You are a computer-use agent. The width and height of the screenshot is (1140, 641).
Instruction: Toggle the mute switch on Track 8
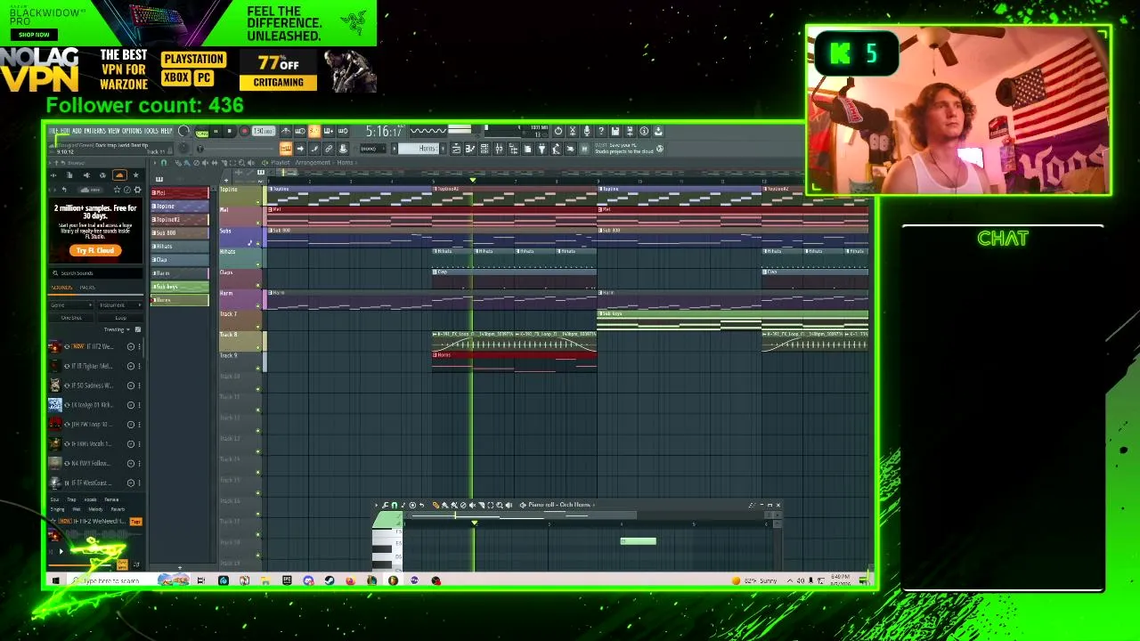point(260,346)
